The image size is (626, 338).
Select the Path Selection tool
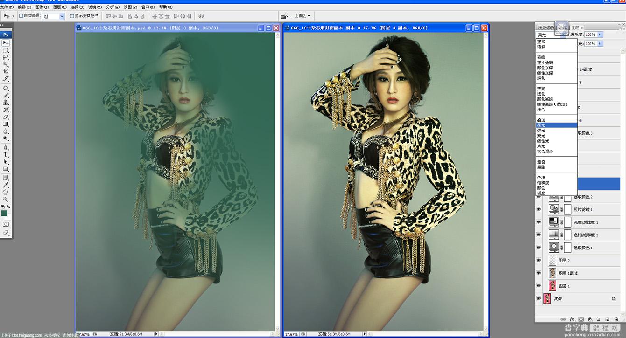[6, 162]
